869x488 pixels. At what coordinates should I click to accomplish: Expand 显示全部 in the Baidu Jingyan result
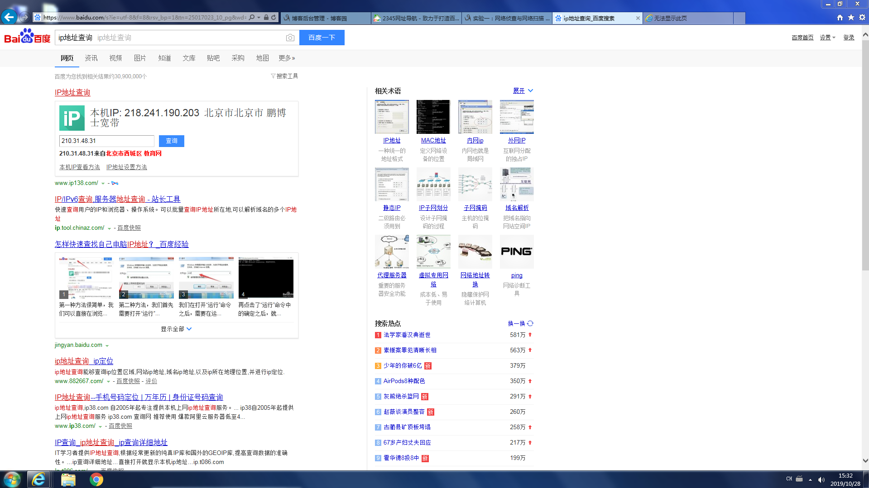click(x=176, y=329)
